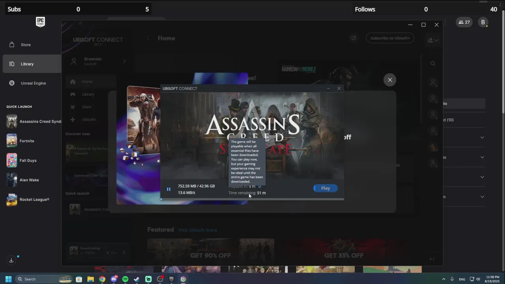Click the blue Play button
Image resolution: width=505 pixels, height=284 pixels.
tap(325, 188)
